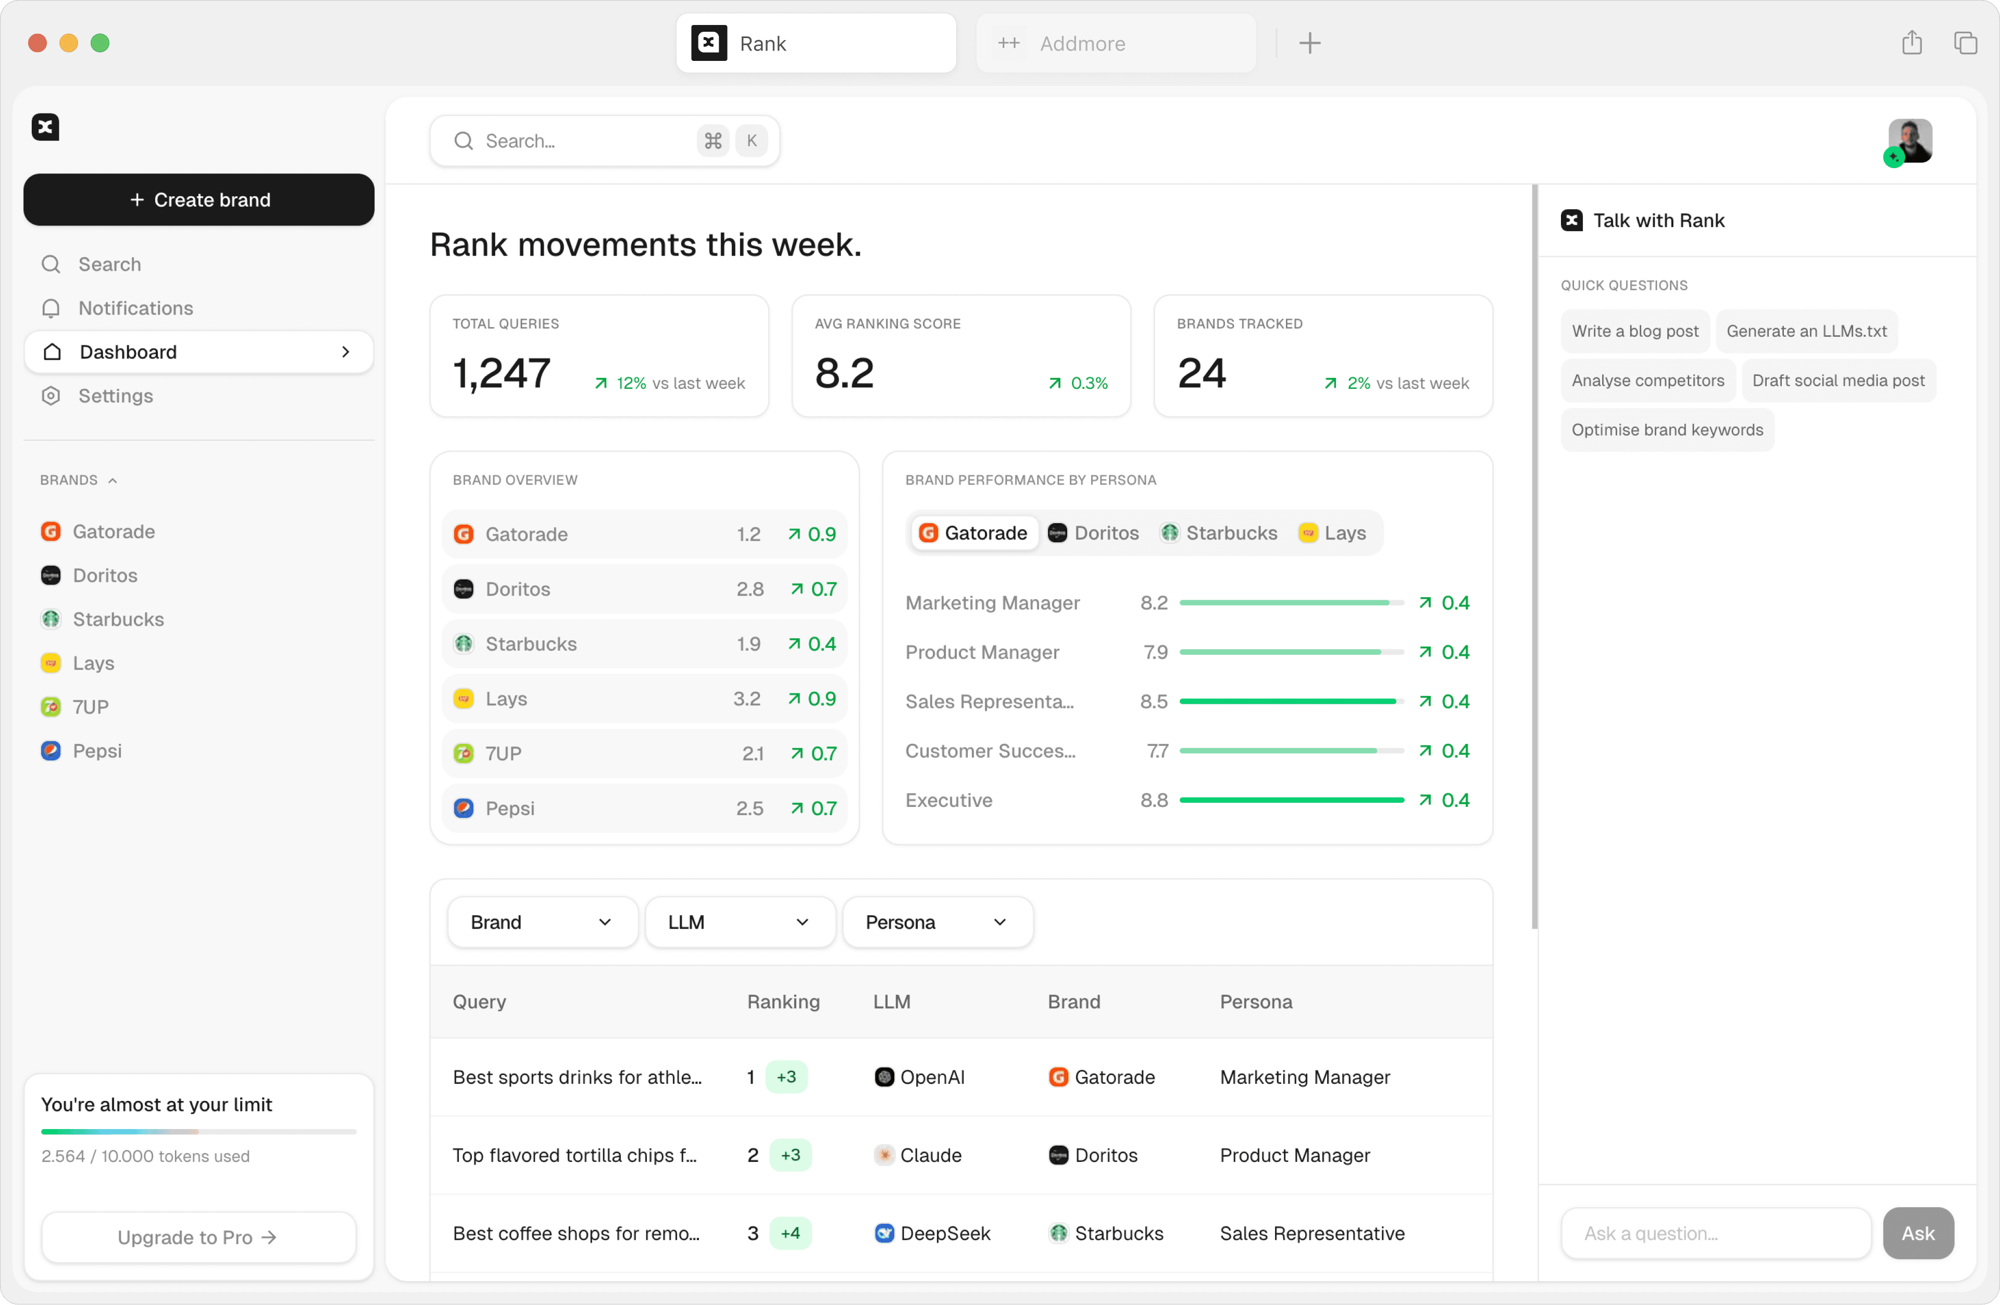The image size is (2000, 1305).
Task: Click the Pepsi icon in the sidebar brands list
Action: tap(51, 750)
